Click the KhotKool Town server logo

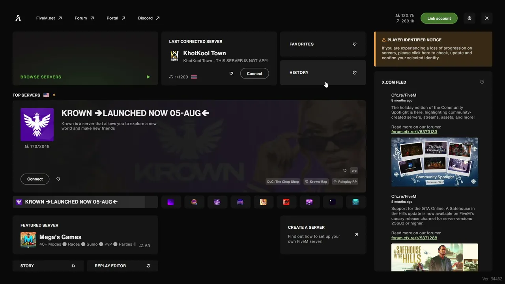coord(174,56)
